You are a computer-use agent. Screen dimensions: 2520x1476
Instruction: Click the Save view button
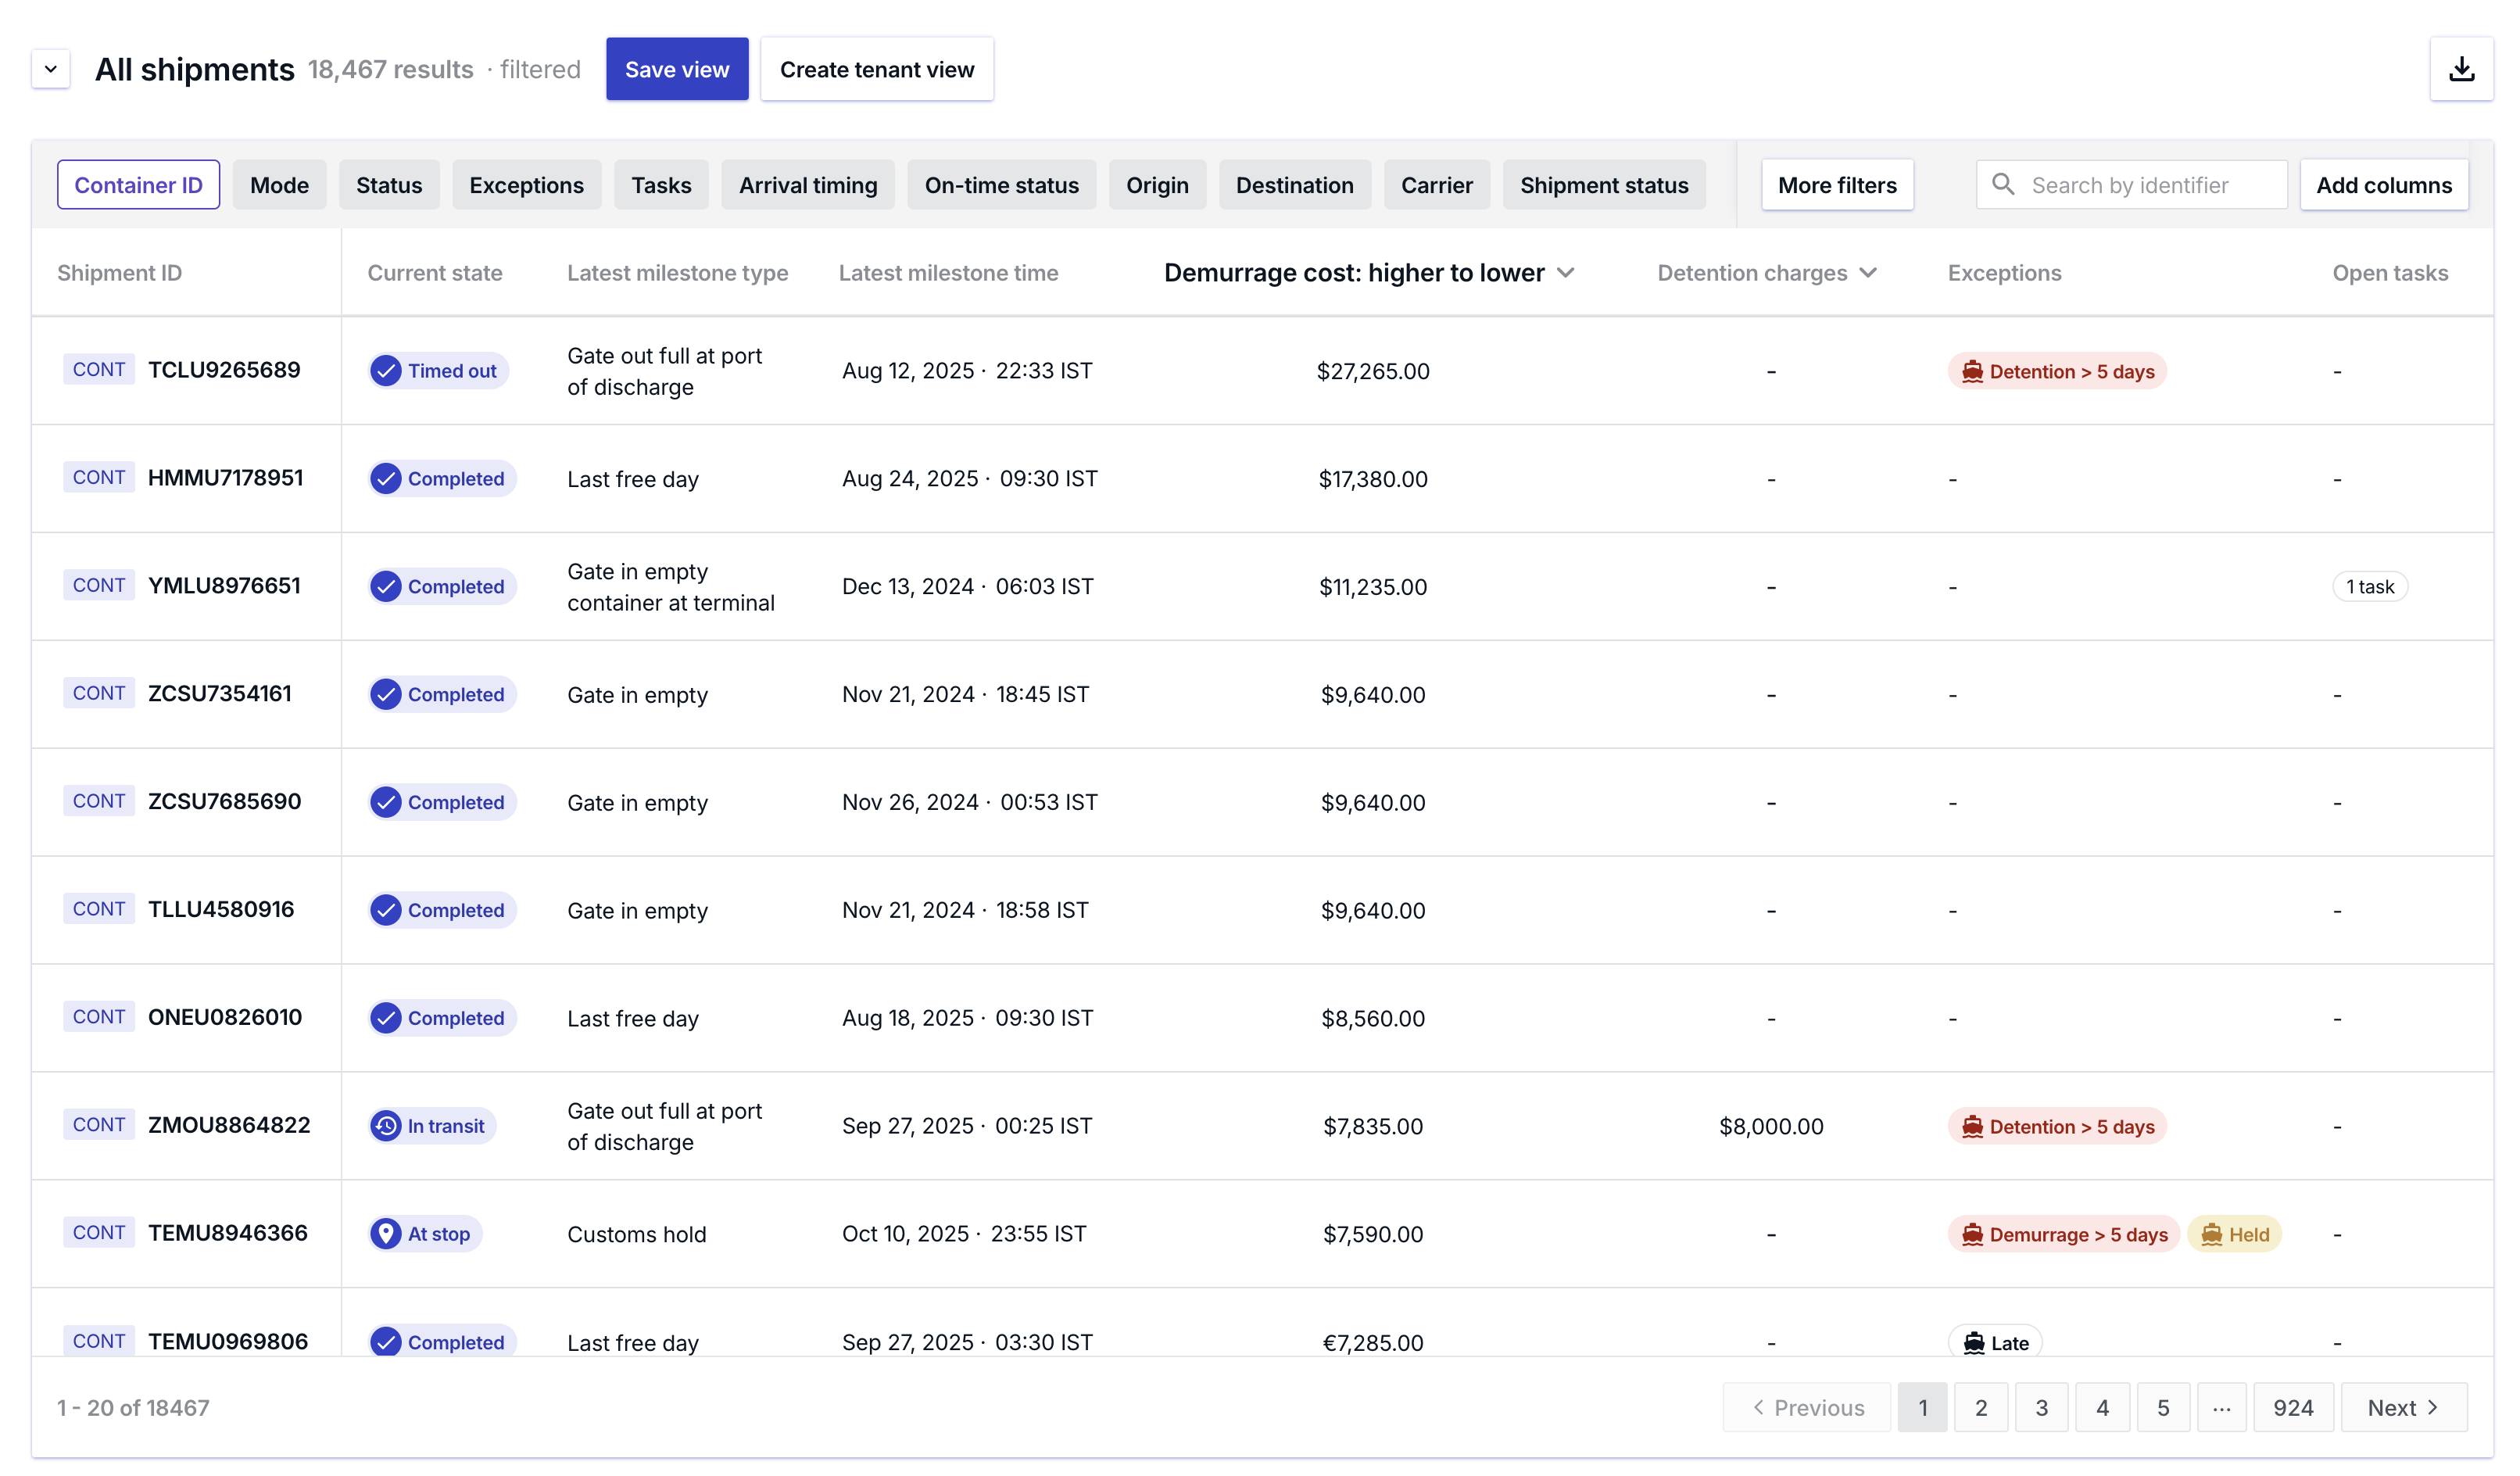pyautogui.click(x=676, y=69)
